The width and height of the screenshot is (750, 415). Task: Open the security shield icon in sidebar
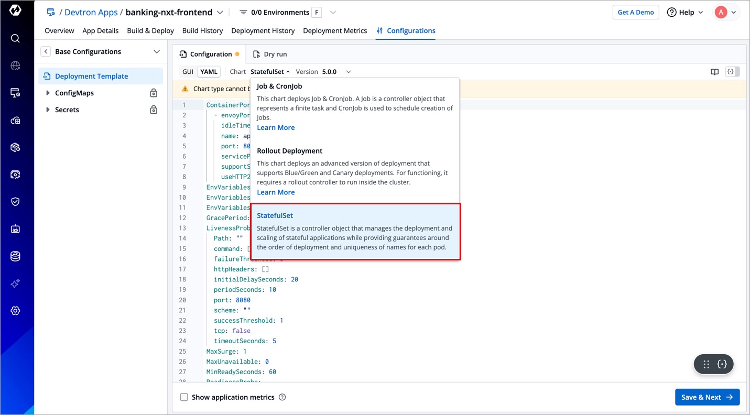pos(15,202)
